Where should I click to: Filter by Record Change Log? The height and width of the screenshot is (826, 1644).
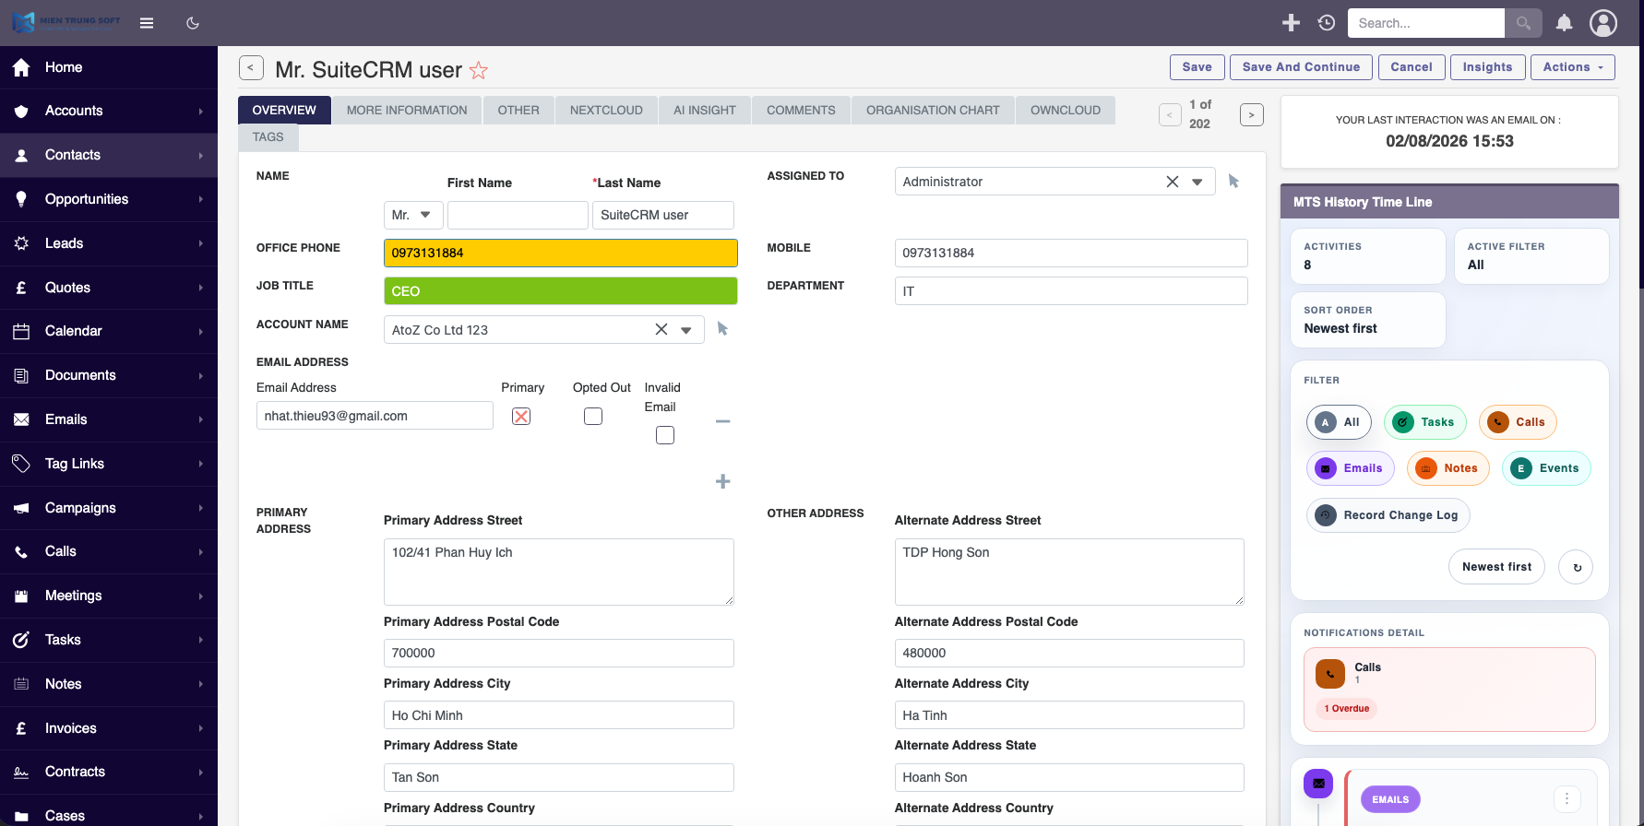click(x=1388, y=515)
